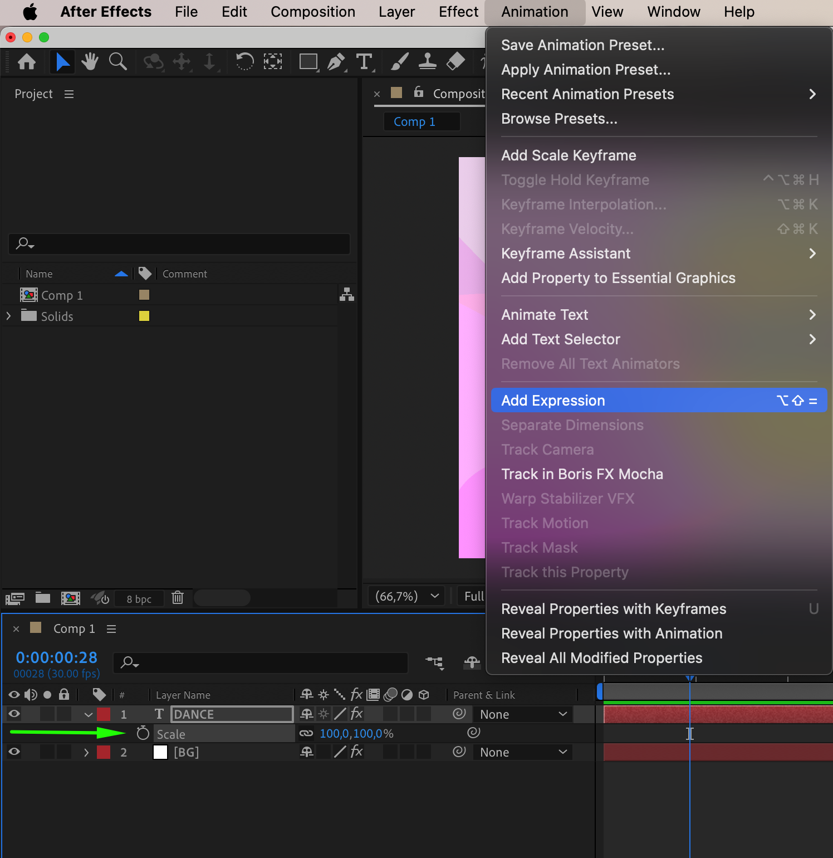This screenshot has width=833, height=858.
Task: Click the BG layer parent pick whip
Action: (459, 752)
